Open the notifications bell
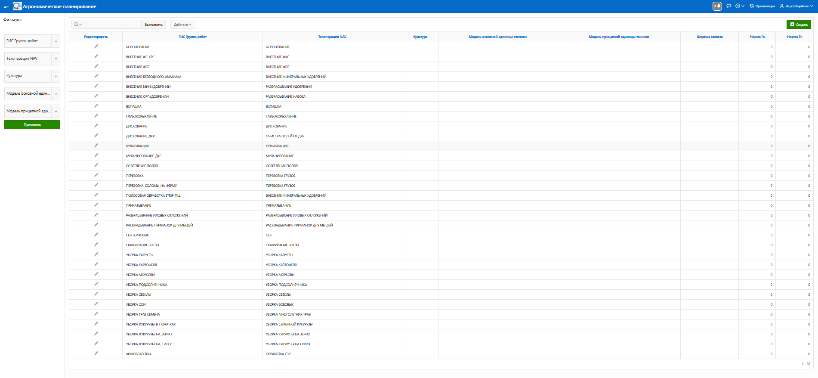 click(x=717, y=6)
